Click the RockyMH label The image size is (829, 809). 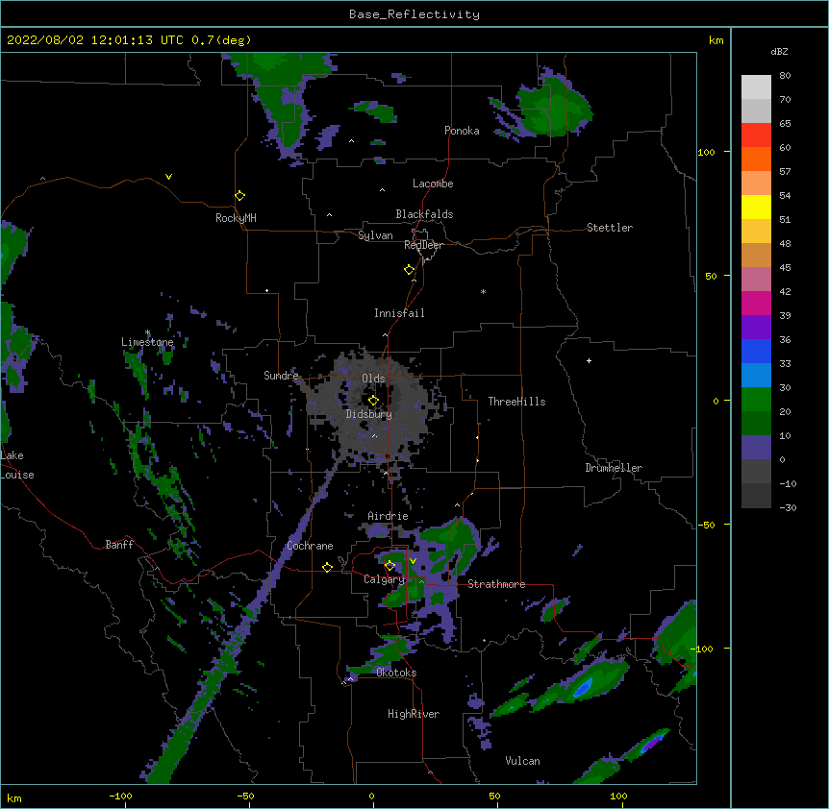click(236, 218)
